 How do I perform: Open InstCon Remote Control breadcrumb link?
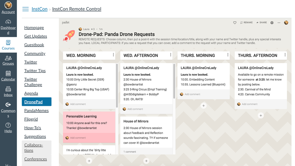pos(77,9)
